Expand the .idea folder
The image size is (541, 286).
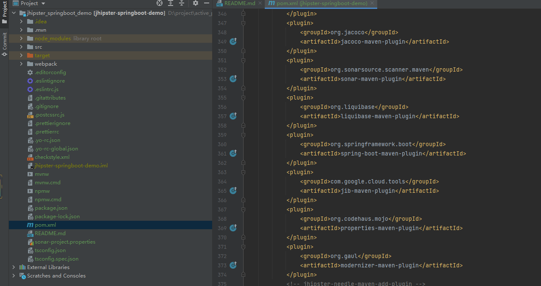(21, 21)
